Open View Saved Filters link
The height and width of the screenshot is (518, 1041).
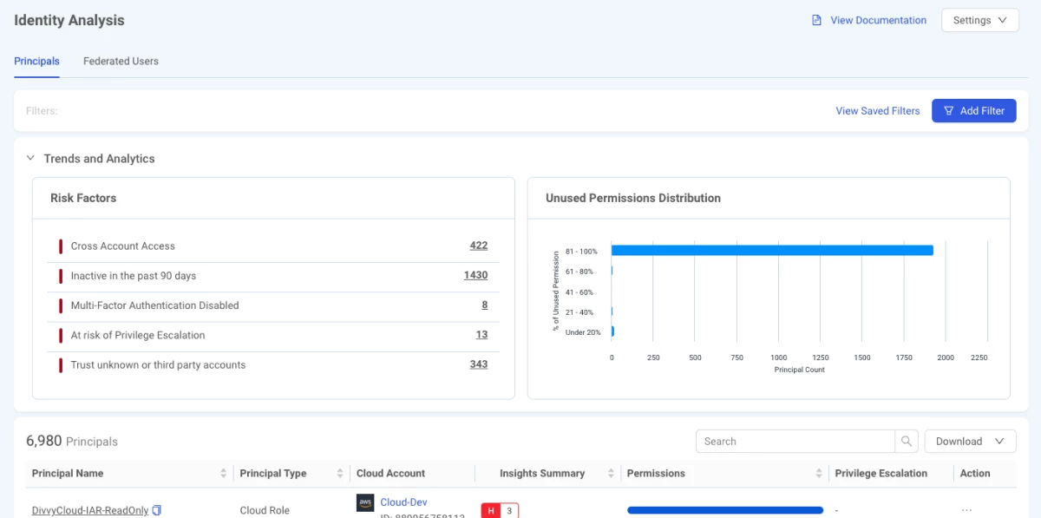877,111
